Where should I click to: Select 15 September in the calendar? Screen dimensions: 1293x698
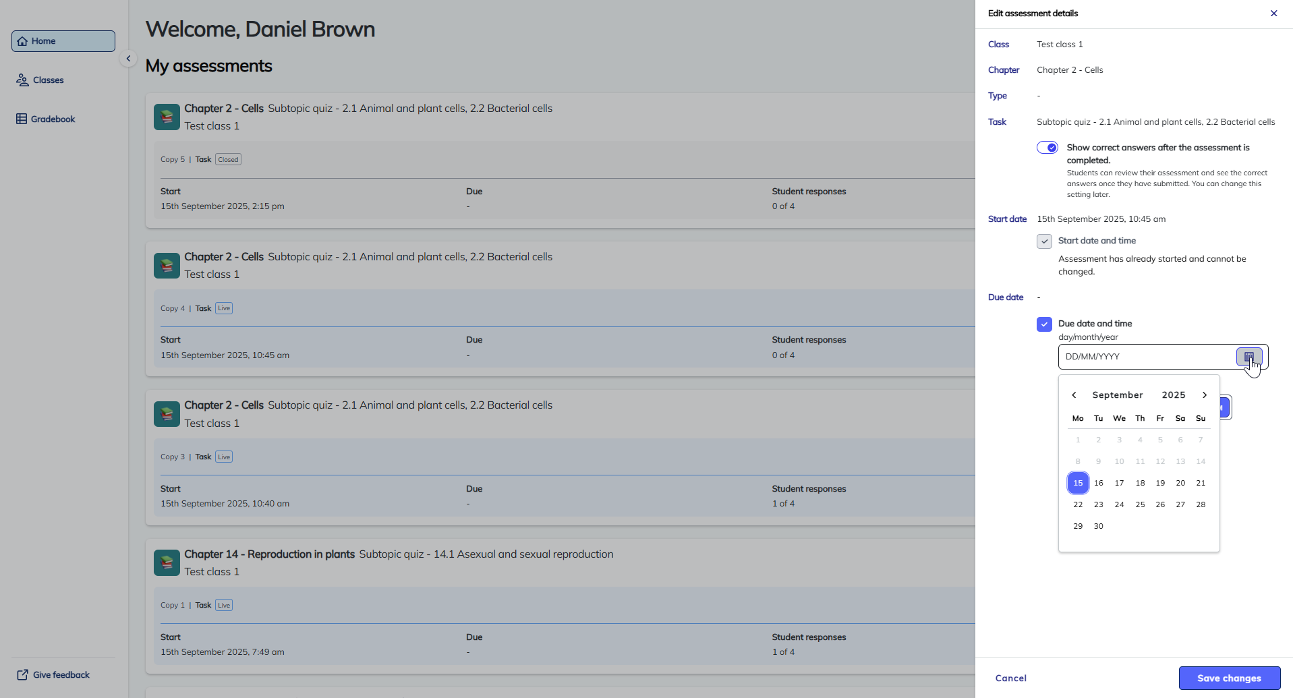(x=1078, y=483)
